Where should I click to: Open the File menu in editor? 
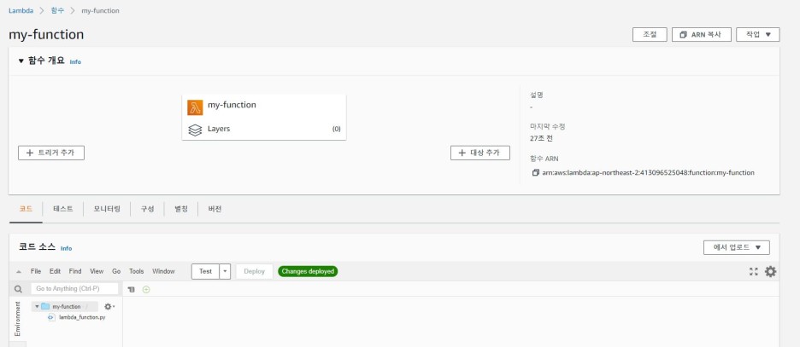point(36,271)
